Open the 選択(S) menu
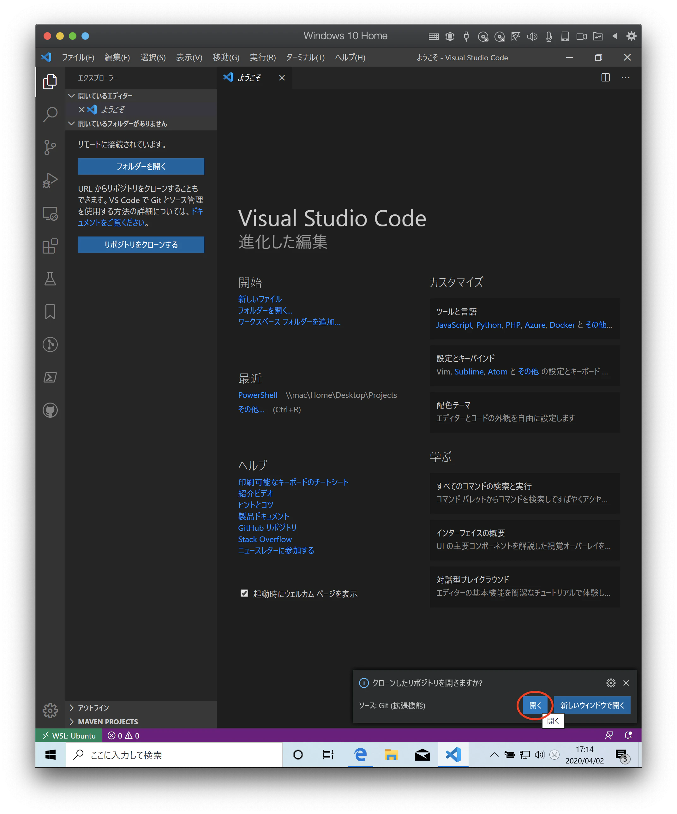The width and height of the screenshot is (677, 814). click(x=153, y=57)
